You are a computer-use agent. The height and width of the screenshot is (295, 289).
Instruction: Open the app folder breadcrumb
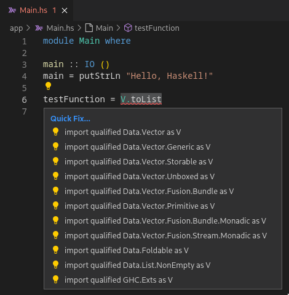click(x=16, y=28)
